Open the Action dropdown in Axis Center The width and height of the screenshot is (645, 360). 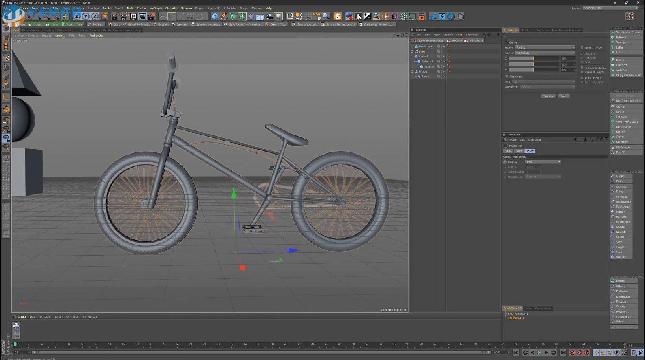(545, 47)
